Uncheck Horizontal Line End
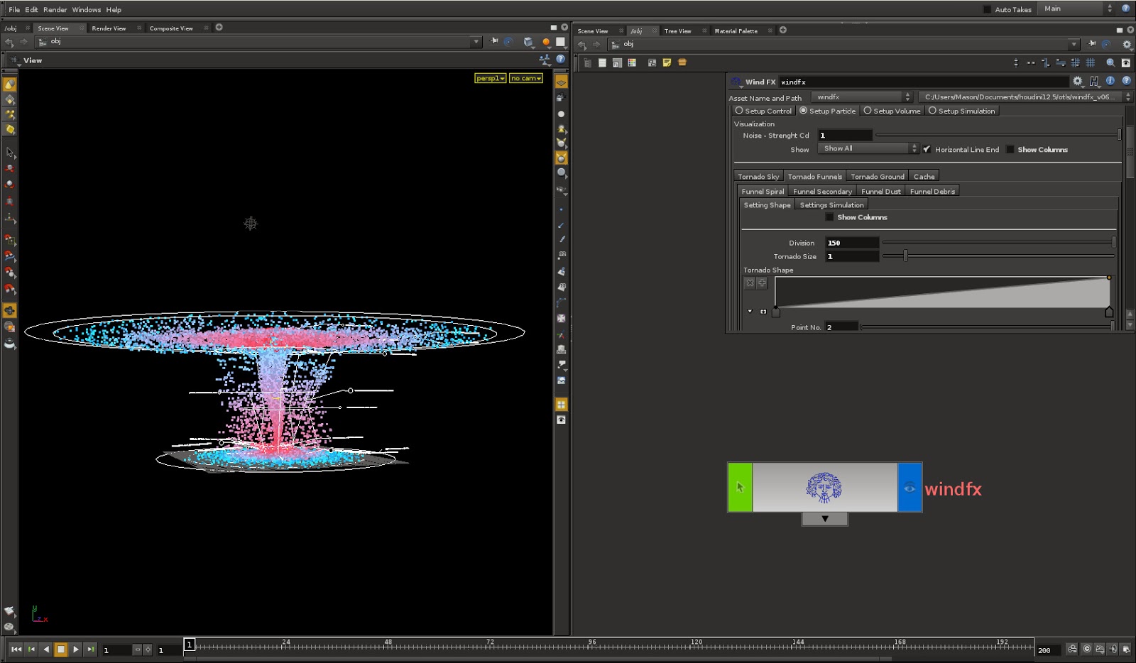Image resolution: width=1136 pixels, height=663 pixels. [x=927, y=149]
